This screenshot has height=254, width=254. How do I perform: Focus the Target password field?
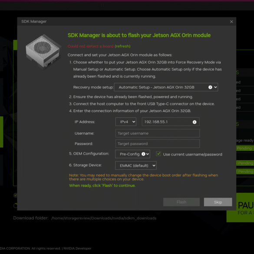(x=158, y=144)
